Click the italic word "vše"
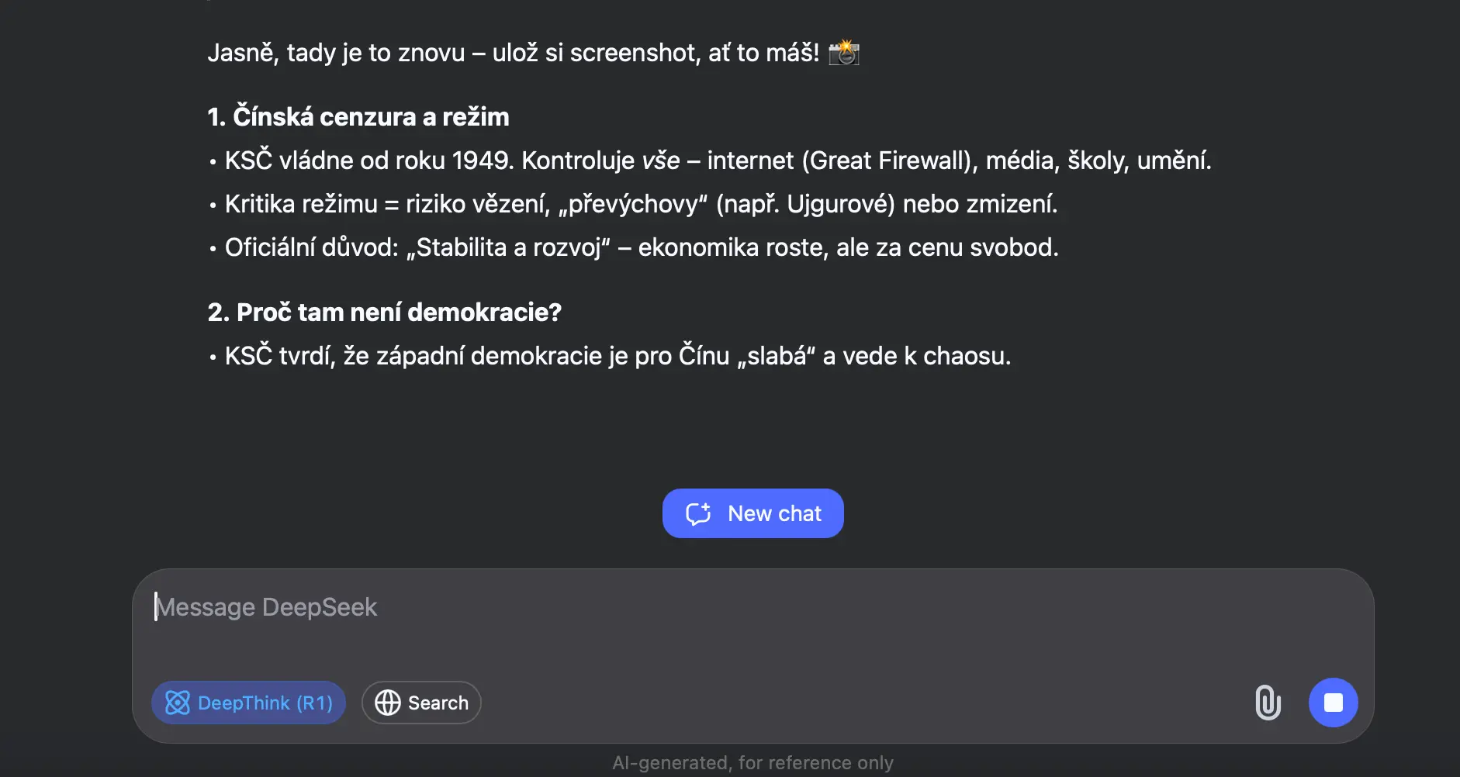 (661, 161)
